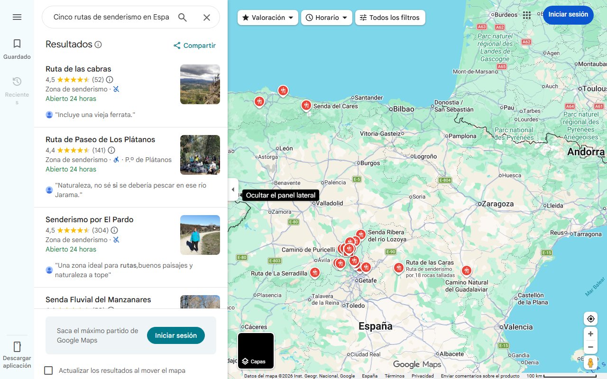607x379 pixels.
Task: Click the Ruta de las cabras photo
Action: click(200, 84)
